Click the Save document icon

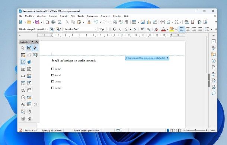(x=37, y=22)
